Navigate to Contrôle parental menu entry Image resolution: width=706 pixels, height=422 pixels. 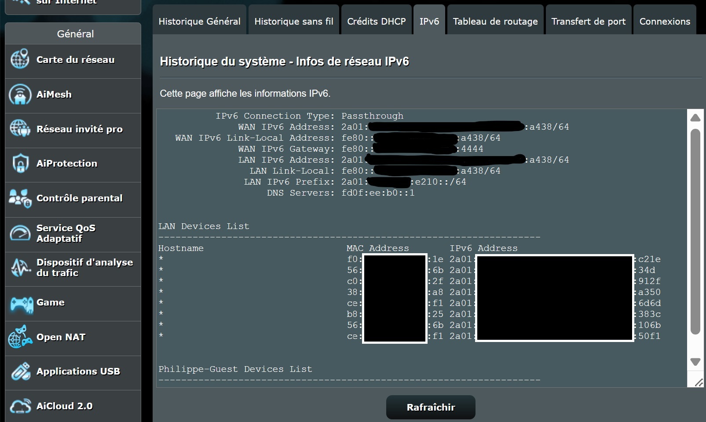click(x=73, y=200)
